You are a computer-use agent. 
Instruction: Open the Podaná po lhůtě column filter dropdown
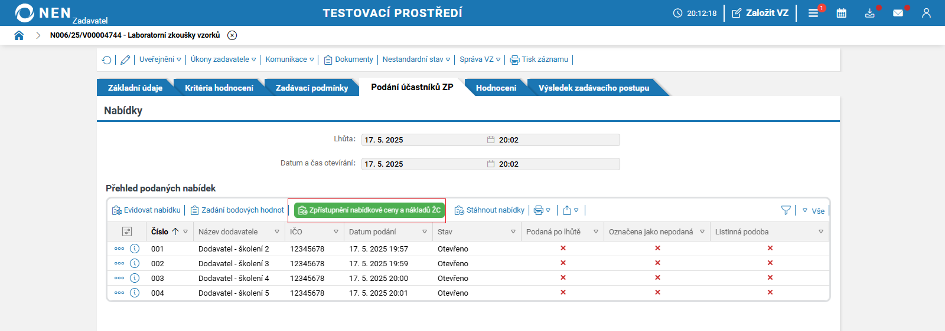click(596, 232)
